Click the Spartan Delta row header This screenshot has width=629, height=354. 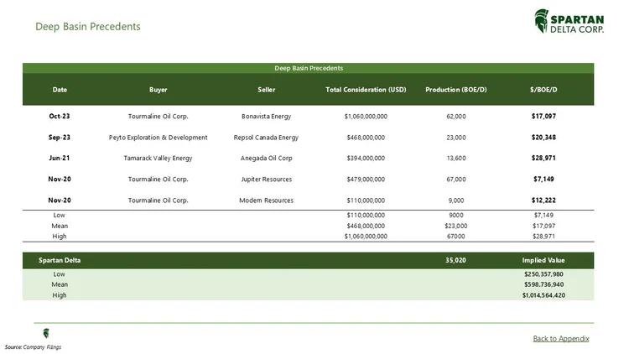pos(60,260)
